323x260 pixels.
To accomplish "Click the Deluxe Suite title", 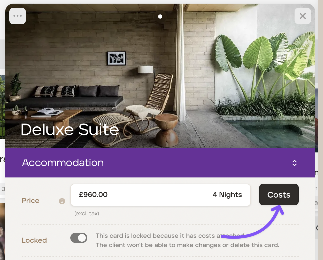I will 70,129.
